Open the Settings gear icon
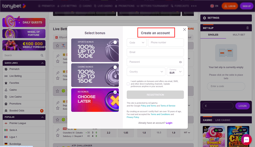The image size is (255, 147). (205, 18)
